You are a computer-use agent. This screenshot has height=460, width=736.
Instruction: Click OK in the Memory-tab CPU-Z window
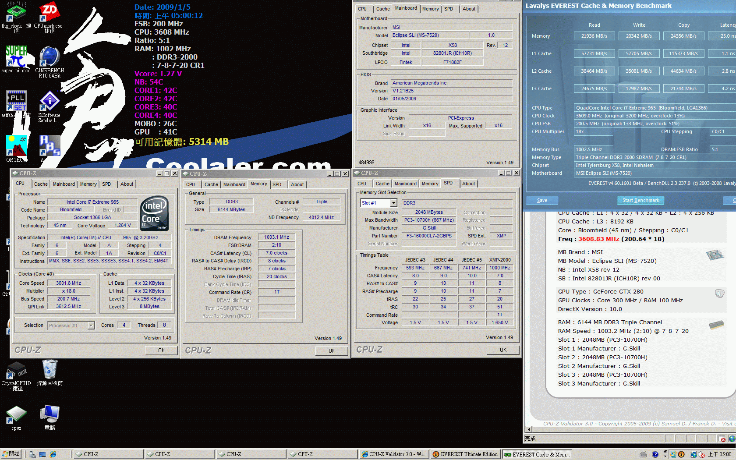click(x=332, y=351)
